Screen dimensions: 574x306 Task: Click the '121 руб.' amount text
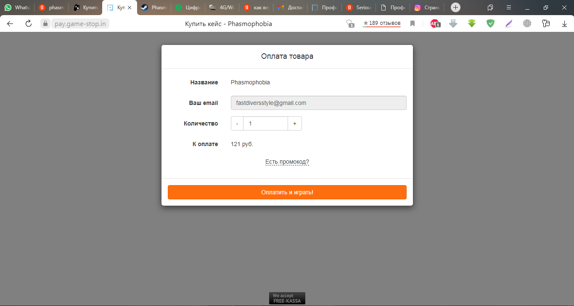point(242,144)
